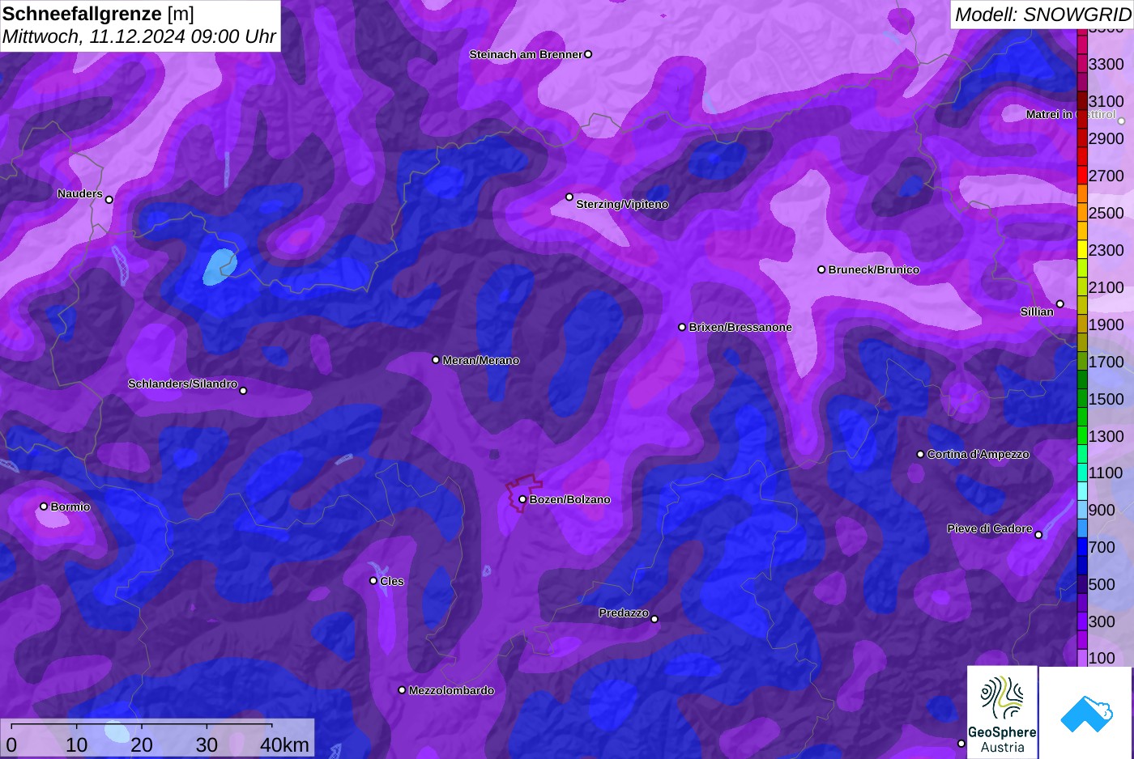This screenshot has width=1134, height=759.
Task: Click the 300 m purple legend swatch
Action: pyautogui.click(x=1082, y=621)
